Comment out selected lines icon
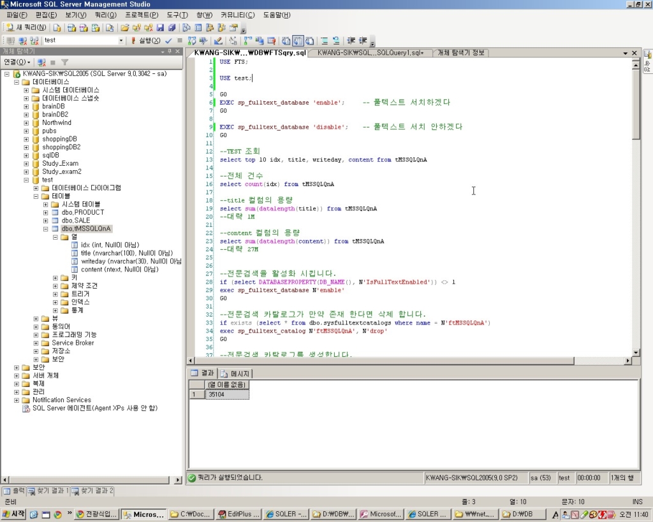The width and height of the screenshot is (653, 522). click(325, 40)
